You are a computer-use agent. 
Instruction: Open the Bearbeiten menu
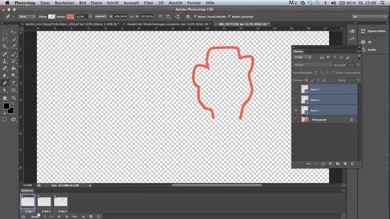(x=65, y=2)
